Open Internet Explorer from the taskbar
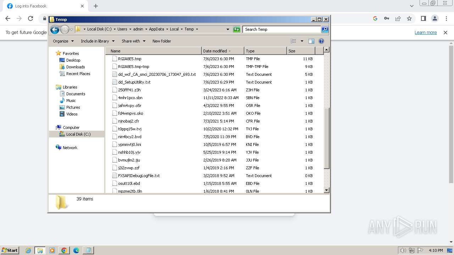 click(x=28, y=250)
